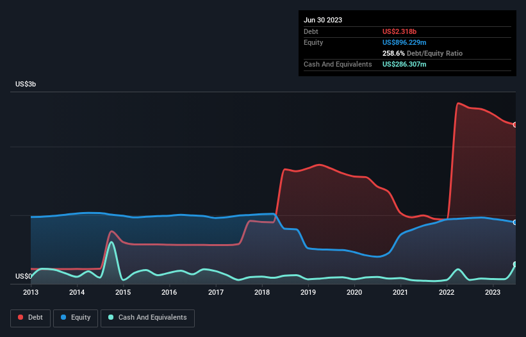Click the 2023 axis label
526x337 pixels.
[x=493, y=292]
